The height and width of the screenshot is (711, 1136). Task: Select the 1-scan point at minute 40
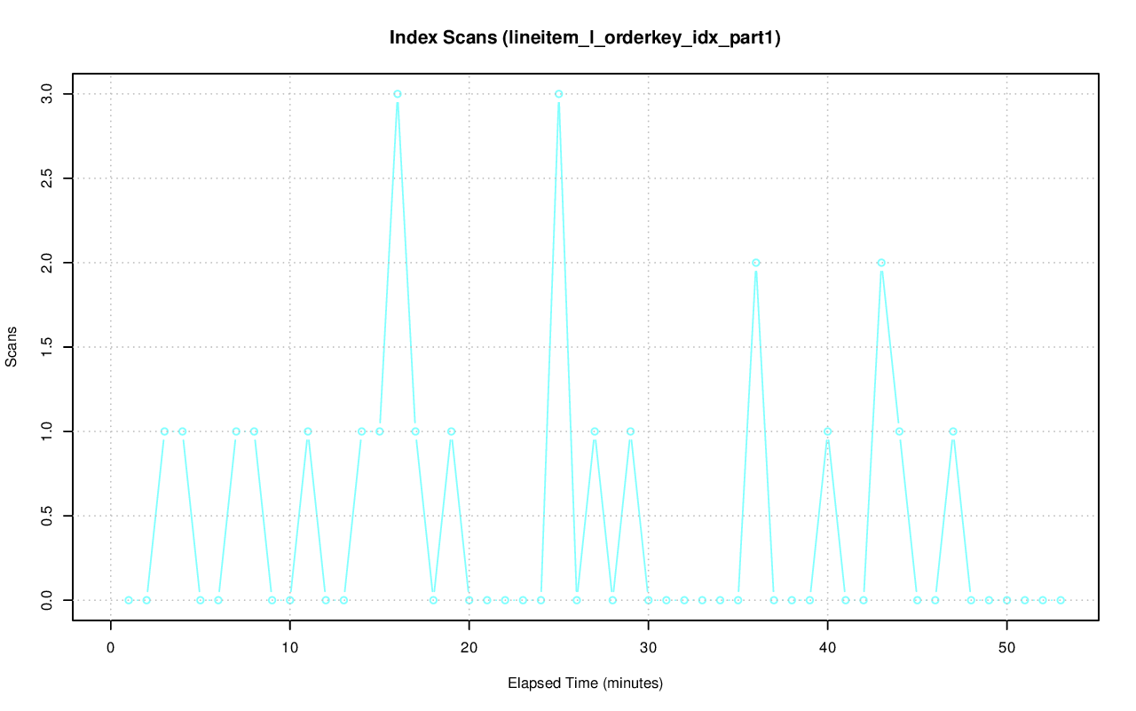(x=828, y=431)
